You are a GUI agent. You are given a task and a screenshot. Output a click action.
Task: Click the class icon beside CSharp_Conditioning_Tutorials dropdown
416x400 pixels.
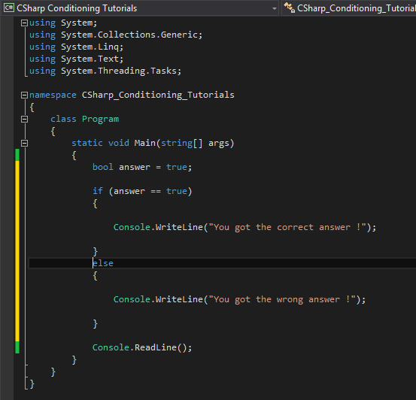289,8
